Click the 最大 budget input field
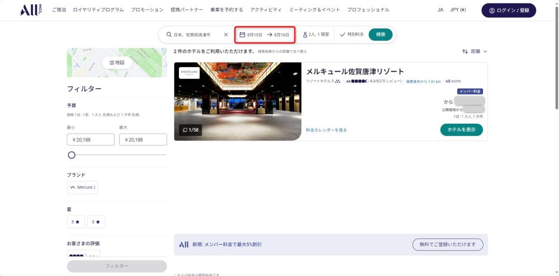Image resolution: width=559 pixels, height=276 pixels. 143,139
